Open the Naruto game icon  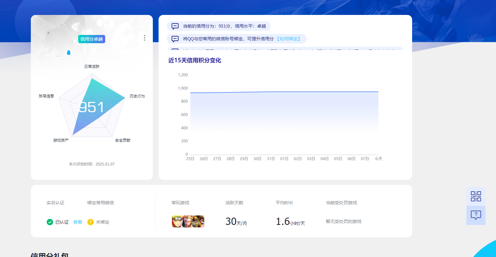tap(177, 221)
